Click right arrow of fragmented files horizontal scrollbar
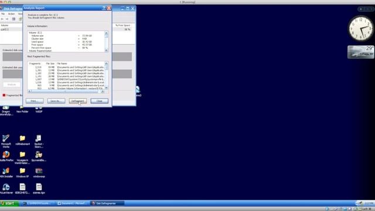 click(103, 91)
